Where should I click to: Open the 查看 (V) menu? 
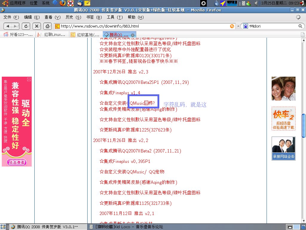[x=53, y=17]
